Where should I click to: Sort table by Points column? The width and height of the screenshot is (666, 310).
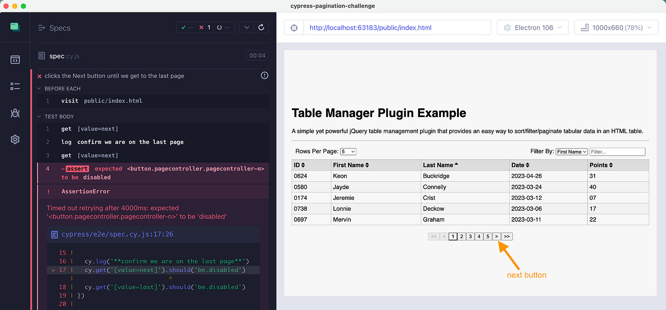tap(618, 165)
